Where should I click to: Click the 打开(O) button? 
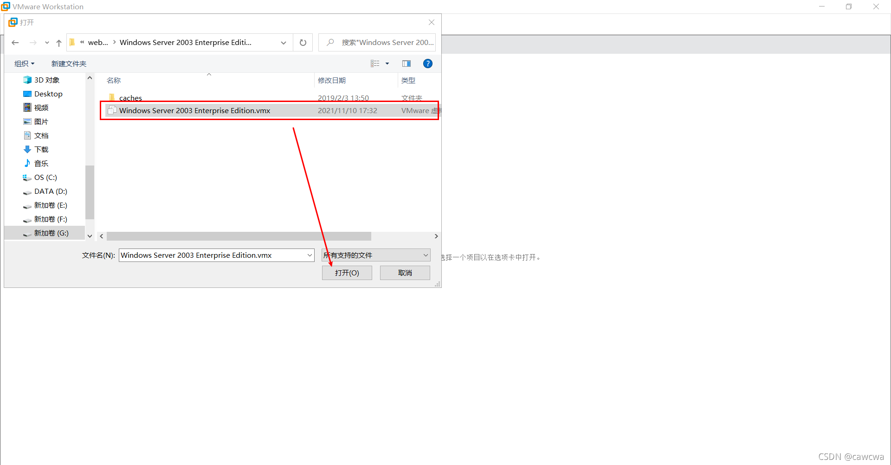[347, 273]
